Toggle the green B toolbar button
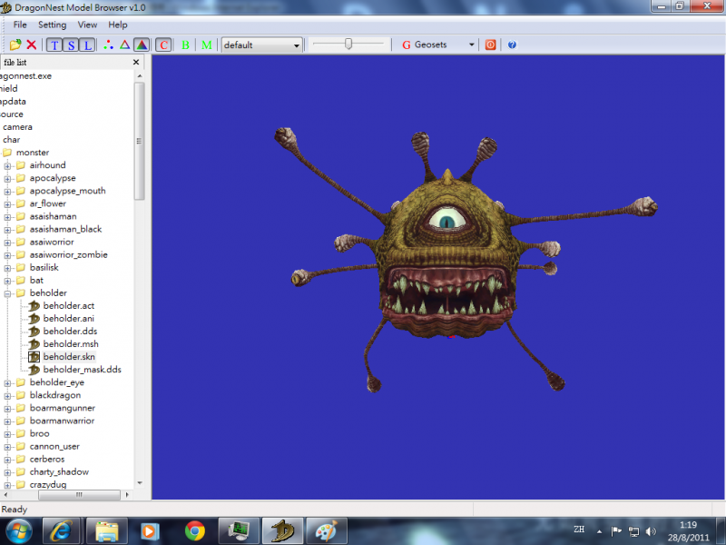 point(186,45)
